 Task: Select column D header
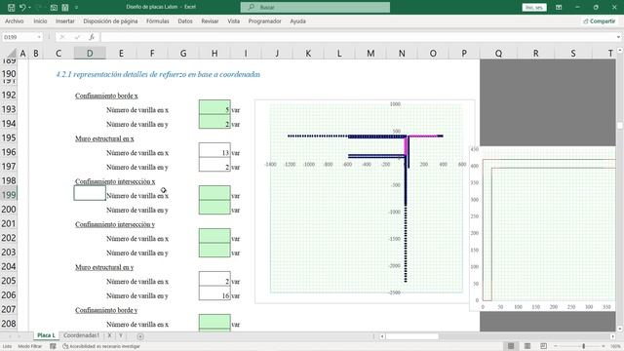(x=90, y=53)
